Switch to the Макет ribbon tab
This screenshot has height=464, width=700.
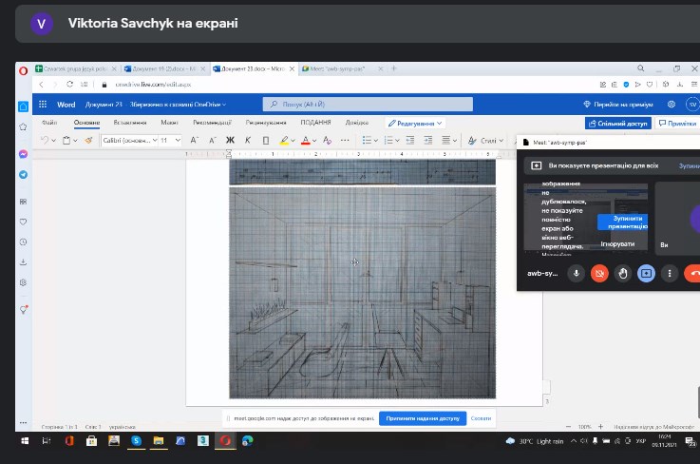click(x=169, y=122)
